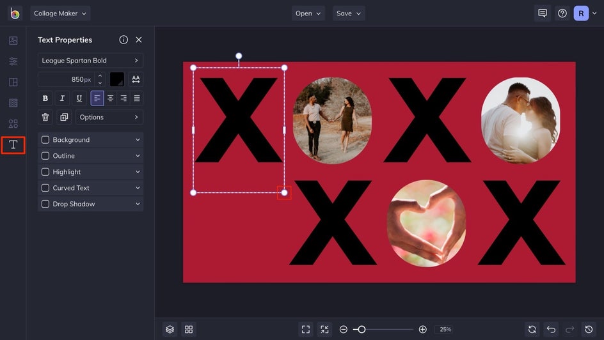The image size is (604, 340).
Task: Zoom in with the plus button
Action: pyautogui.click(x=422, y=329)
